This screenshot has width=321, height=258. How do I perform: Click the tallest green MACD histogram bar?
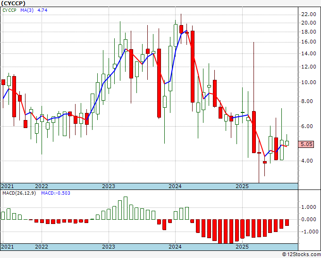click(126, 208)
